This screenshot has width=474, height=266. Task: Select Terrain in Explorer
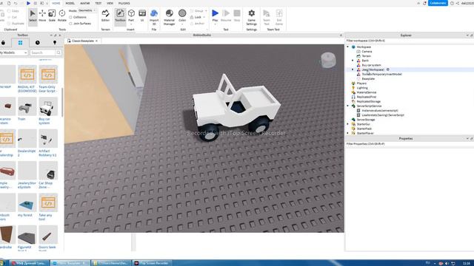[366, 56]
